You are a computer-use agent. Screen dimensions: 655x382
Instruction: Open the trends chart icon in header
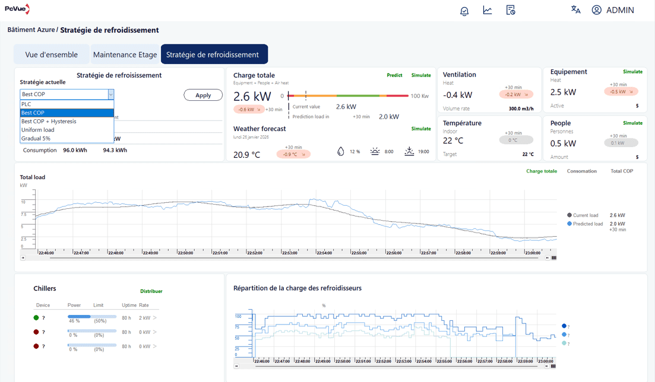point(488,11)
